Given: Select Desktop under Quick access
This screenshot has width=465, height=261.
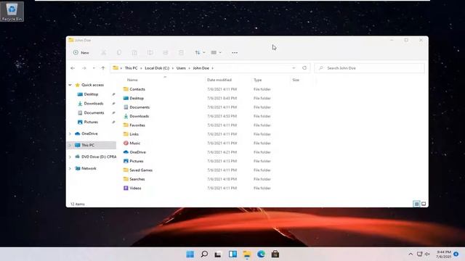Looking at the screenshot, I should coord(91,94).
